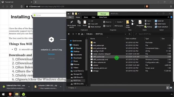174x97 pixels.
Task: Click the Brave Shields lion icon
Action: [x=147, y=6]
